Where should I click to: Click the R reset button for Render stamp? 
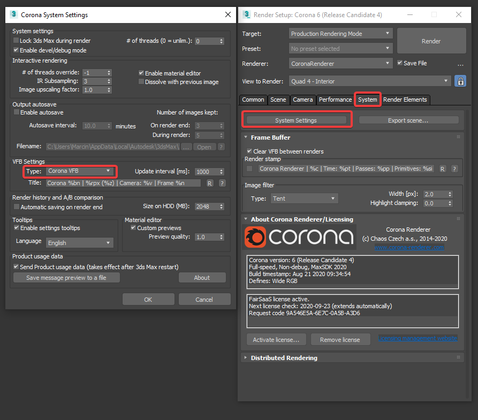click(x=442, y=169)
